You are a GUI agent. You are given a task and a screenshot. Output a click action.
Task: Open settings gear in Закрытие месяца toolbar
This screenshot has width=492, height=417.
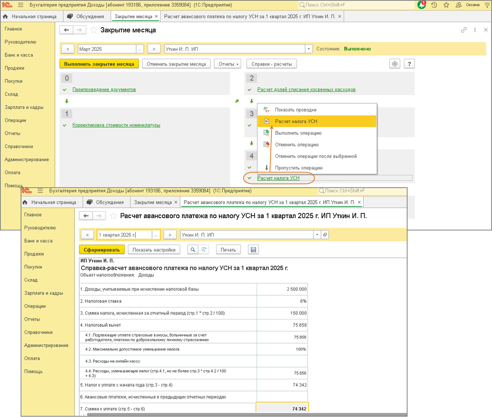(x=395, y=64)
